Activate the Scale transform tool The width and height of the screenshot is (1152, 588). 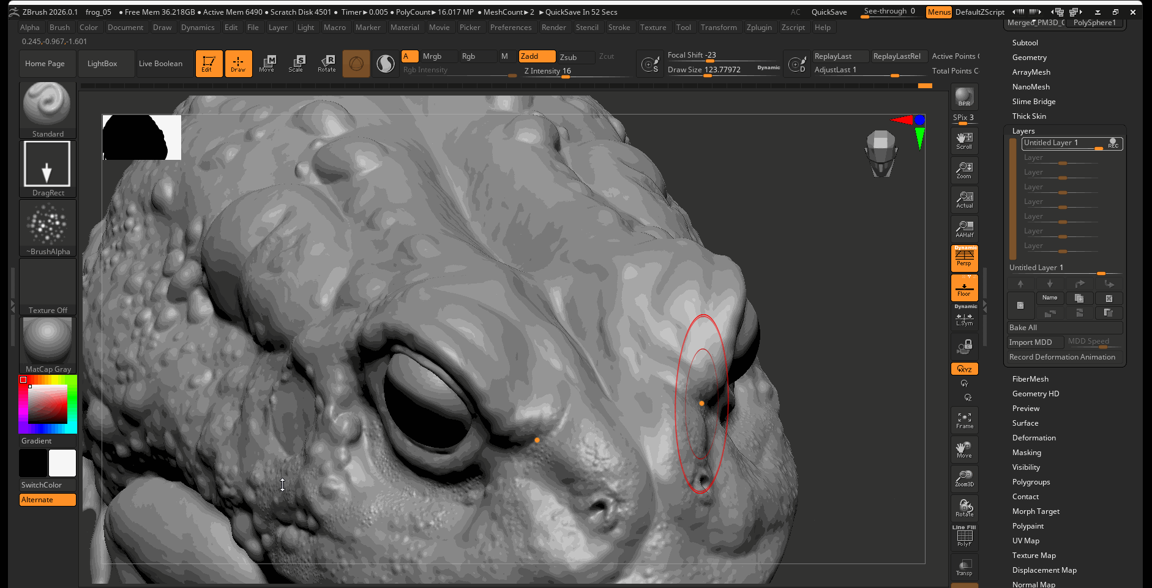[x=296, y=64]
